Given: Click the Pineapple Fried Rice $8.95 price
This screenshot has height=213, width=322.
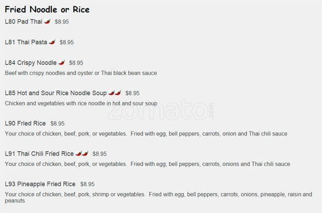Looking at the screenshot, I should pyautogui.click(x=87, y=184).
